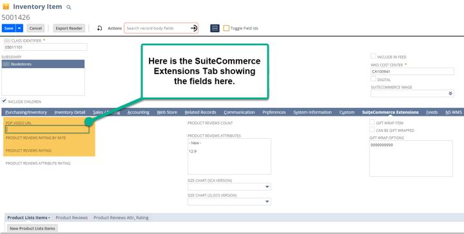Expand the SuiteCommerce Image dropdown
Viewport: 464px width, 234px height.
(450, 93)
